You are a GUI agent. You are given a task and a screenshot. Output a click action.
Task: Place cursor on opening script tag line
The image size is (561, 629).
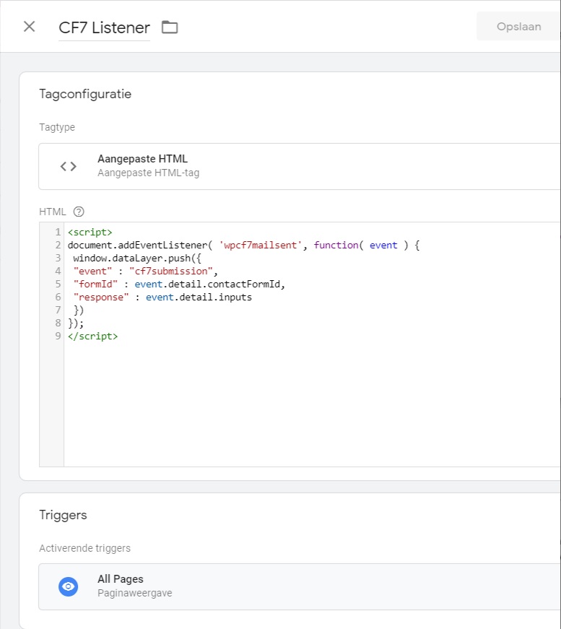pyautogui.click(x=90, y=233)
